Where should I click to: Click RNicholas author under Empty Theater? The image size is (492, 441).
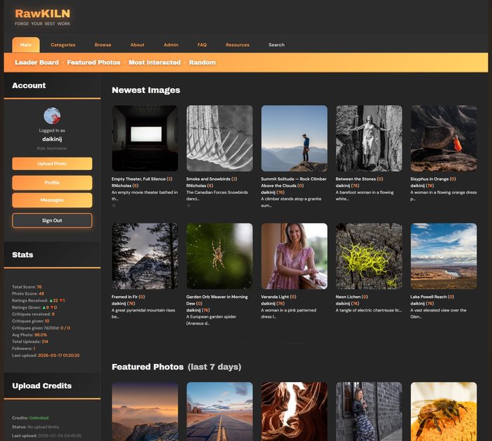pos(122,185)
